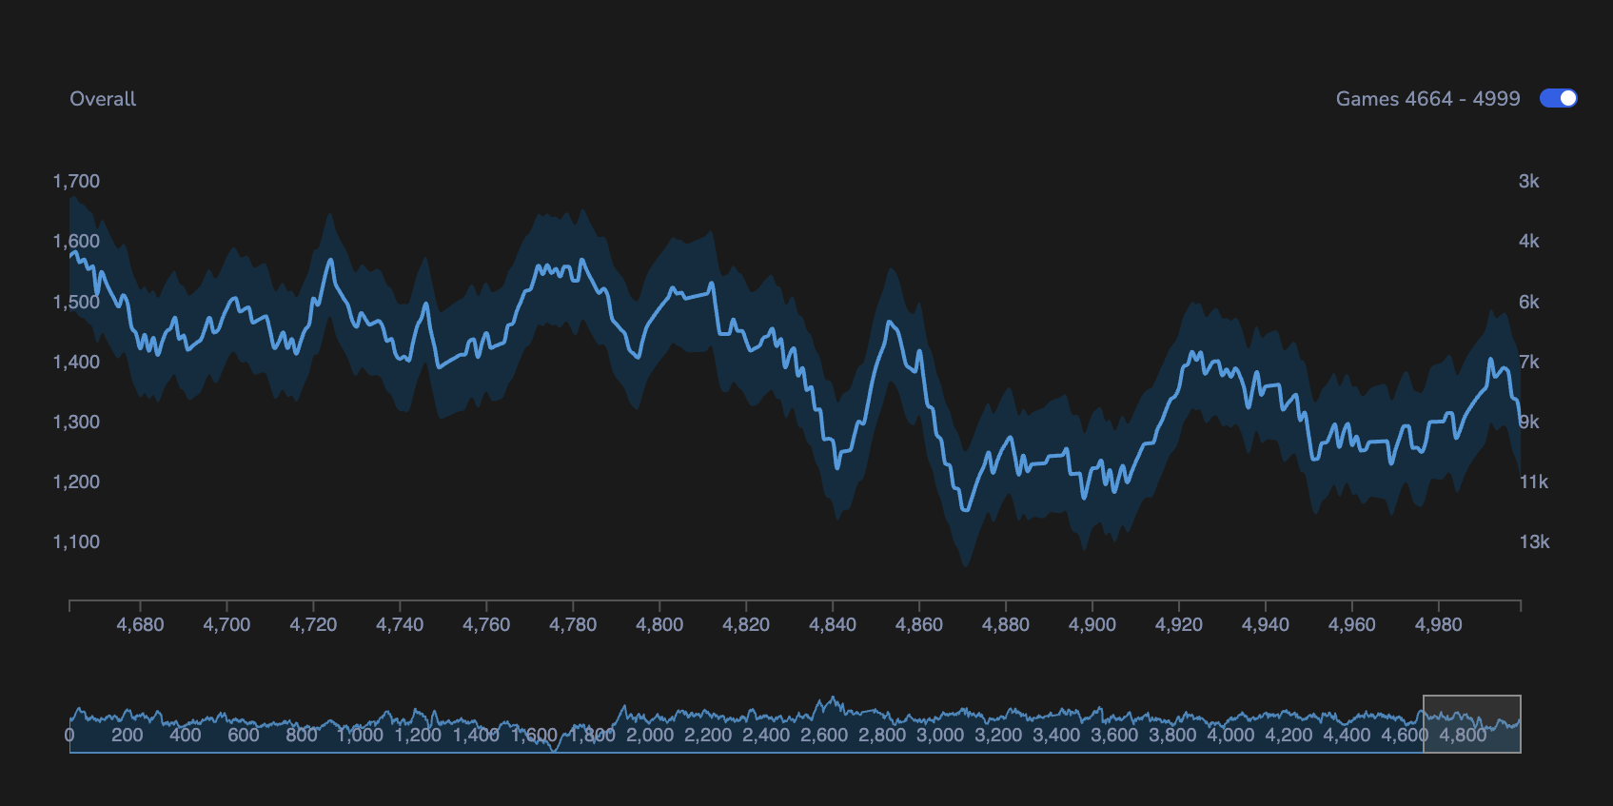Click the Overall chart title
Viewport: 1613px width, 806px height.
pyautogui.click(x=103, y=99)
